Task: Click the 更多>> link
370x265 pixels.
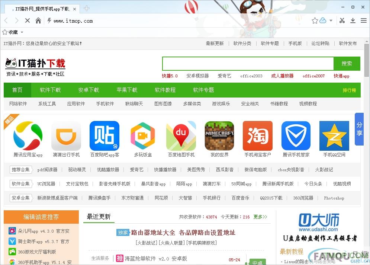Action: [260, 217]
